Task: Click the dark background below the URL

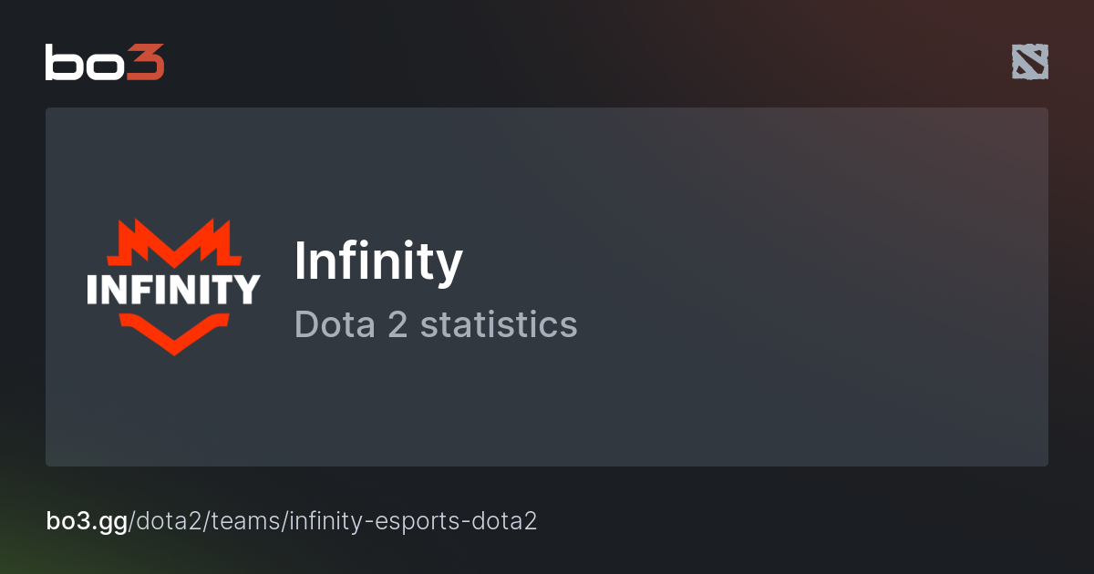Action: pyautogui.click(x=547, y=556)
